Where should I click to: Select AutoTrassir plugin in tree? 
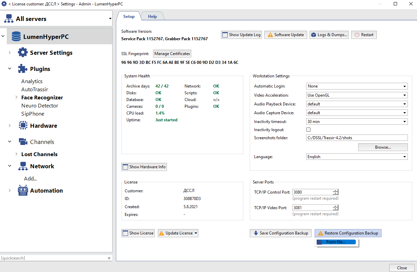pos(34,89)
